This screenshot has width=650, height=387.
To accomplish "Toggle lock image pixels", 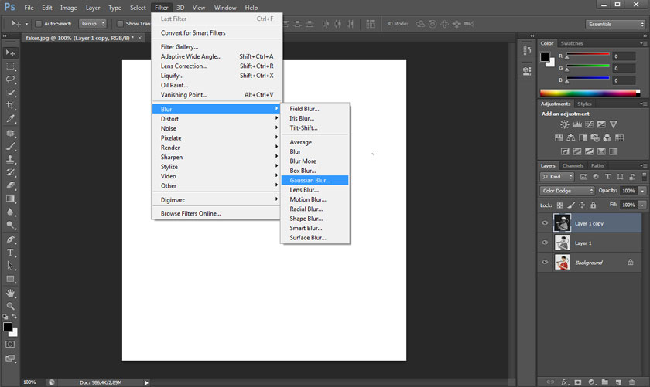I will (571, 205).
